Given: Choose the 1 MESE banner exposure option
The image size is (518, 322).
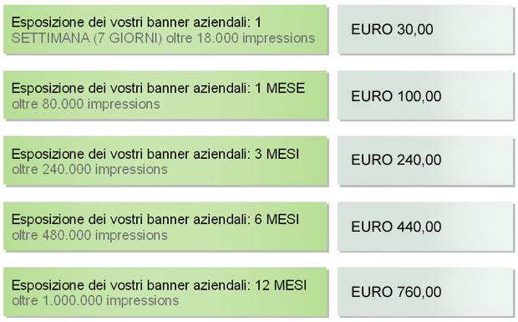Looking at the screenshot, I should tap(165, 95).
